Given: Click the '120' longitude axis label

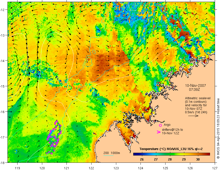Looking at the screenshot, I should coord(42,168).
